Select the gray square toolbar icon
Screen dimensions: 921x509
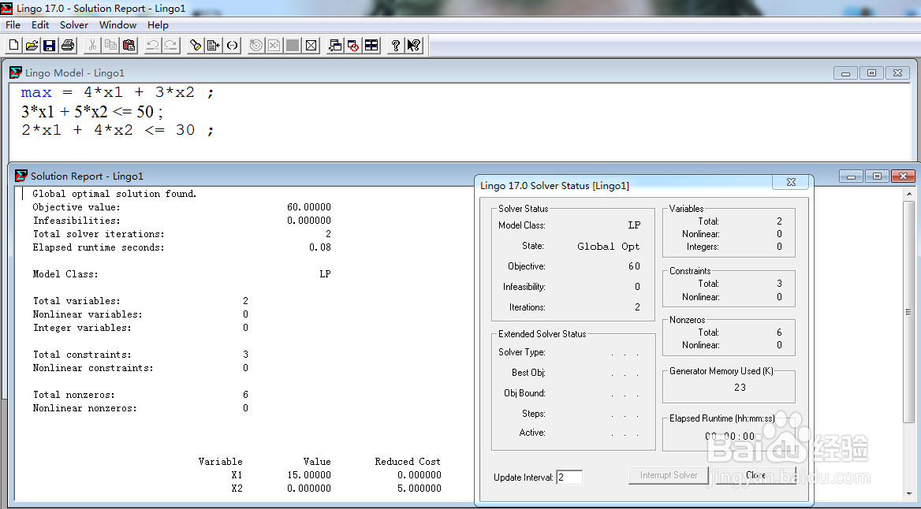293,45
